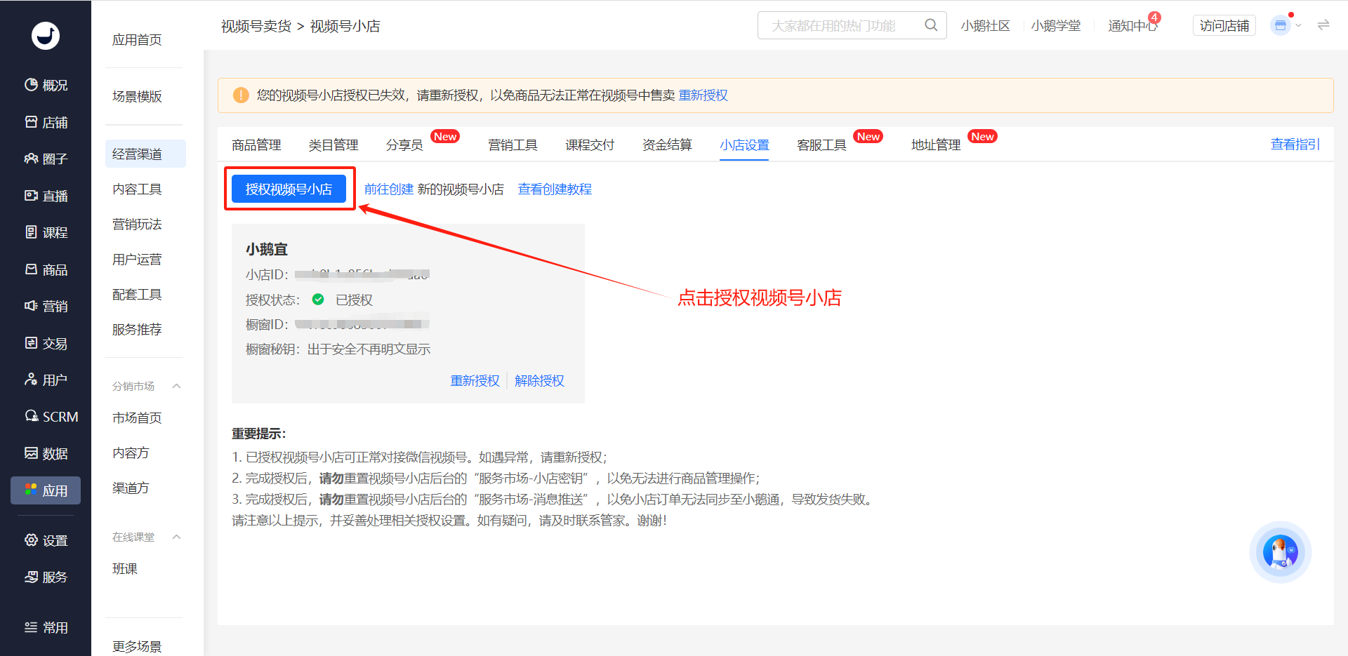Collapse the 在线课堂 group
1348x656 pixels.
[177, 537]
